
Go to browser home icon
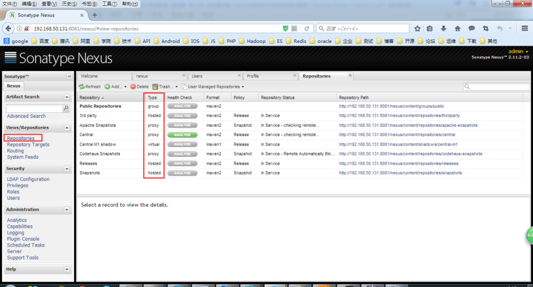point(457,28)
